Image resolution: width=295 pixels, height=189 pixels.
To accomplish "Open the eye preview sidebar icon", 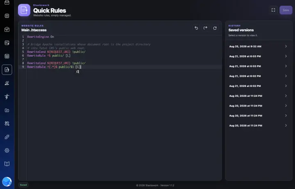I will click(7, 56).
